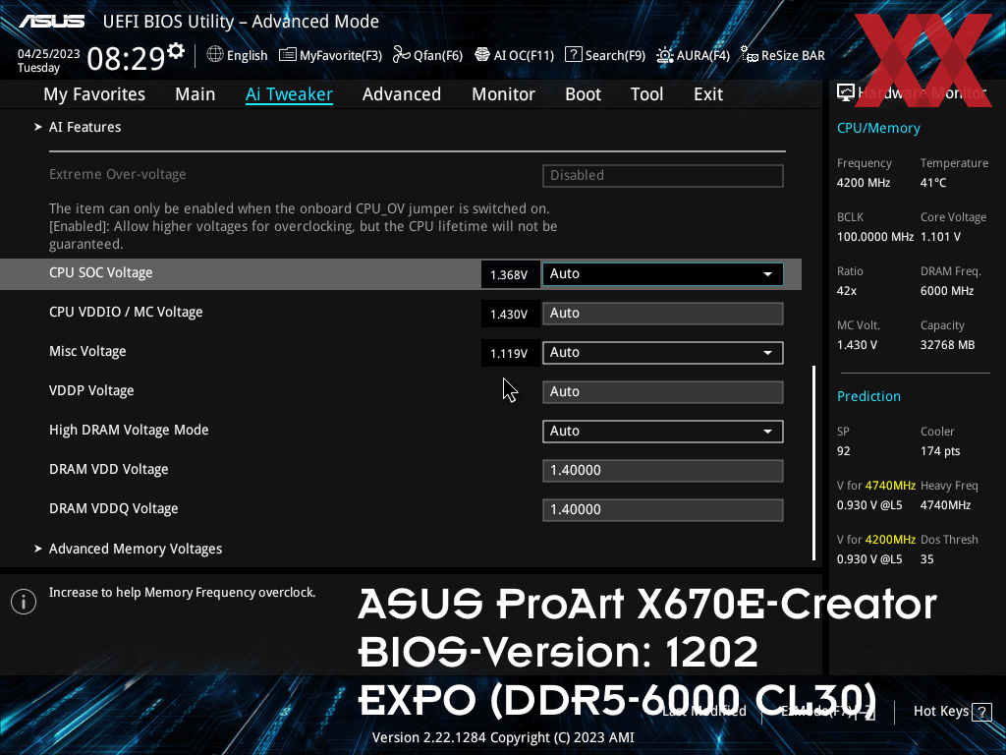Image resolution: width=1006 pixels, height=755 pixels.
Task: Click the 4740MHz yellow frequency value
Action: pyautogui.click(x=890, y=486)
